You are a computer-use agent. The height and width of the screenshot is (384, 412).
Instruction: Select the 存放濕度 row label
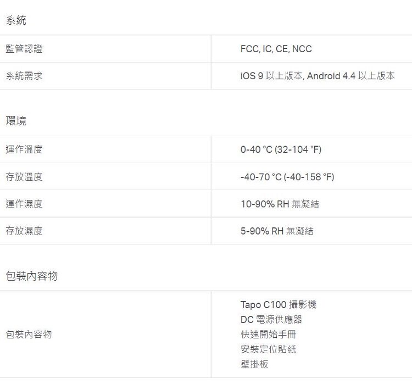point(24,231)
